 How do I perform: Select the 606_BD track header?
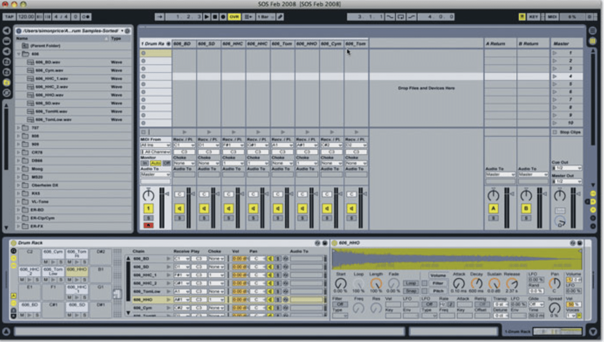point(184,44)
